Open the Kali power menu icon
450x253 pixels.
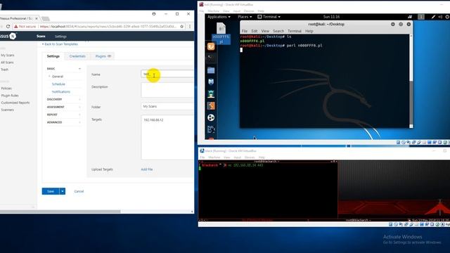(447, 17)
